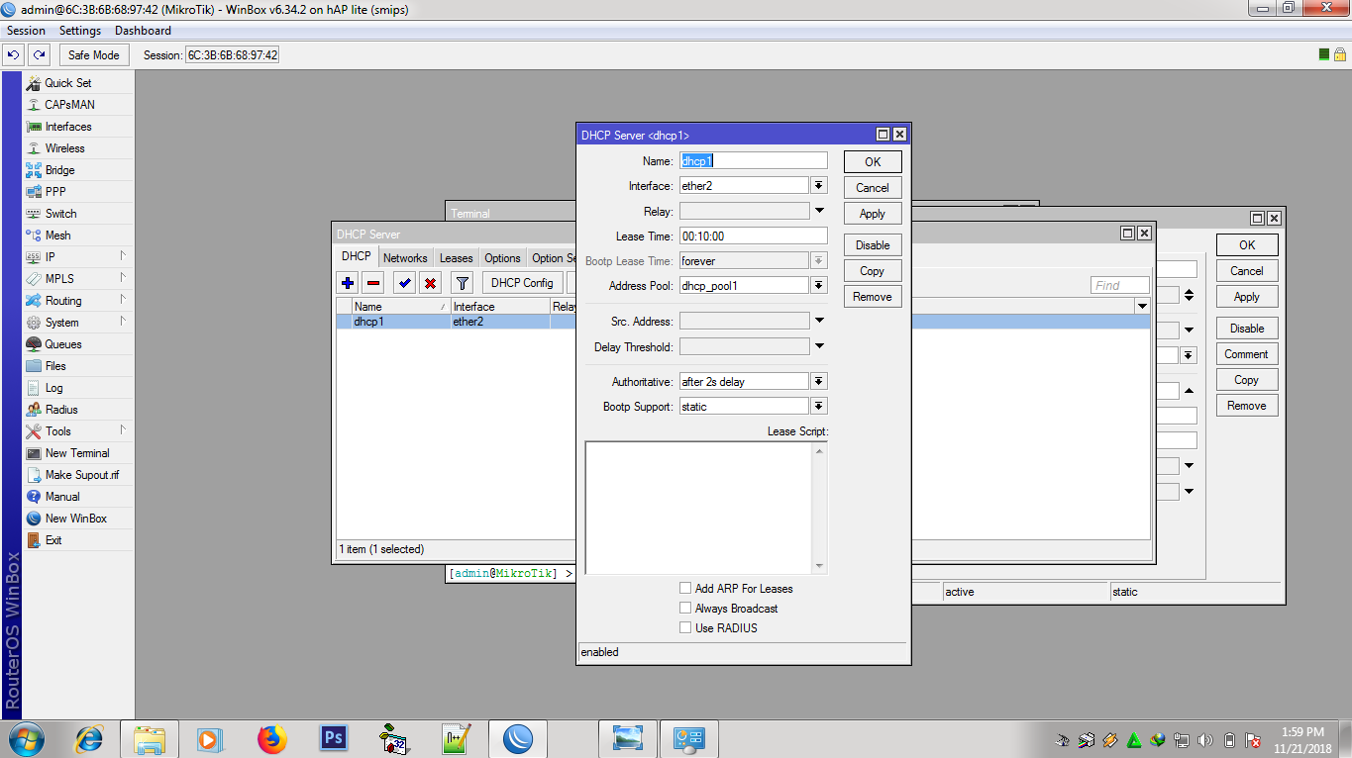The height and width of the screenshot is (758, 1352).
Task: Toggle Always Broadcast checkbox
Action: (x=685, y=608)
